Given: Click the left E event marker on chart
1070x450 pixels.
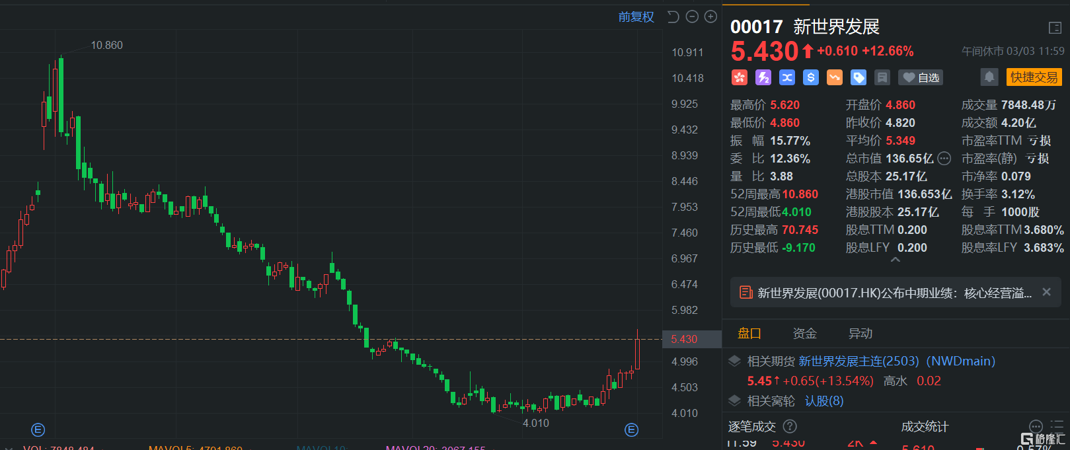Looking at the screenshot, I should click(x=38, y=430).
